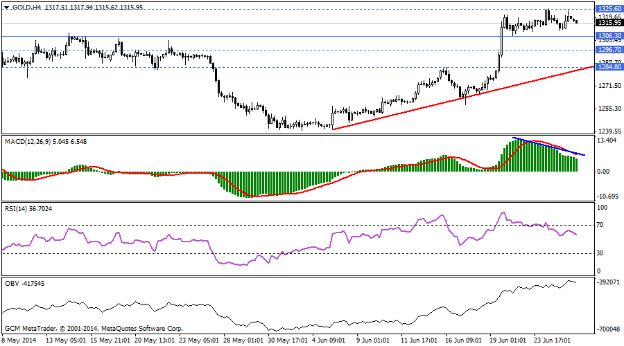Click the RSI(14) 56.7024 indicator label
Image resolution: width=624 pixels, height=346 pixels.
pyautogui.click(x=28, y=208)
